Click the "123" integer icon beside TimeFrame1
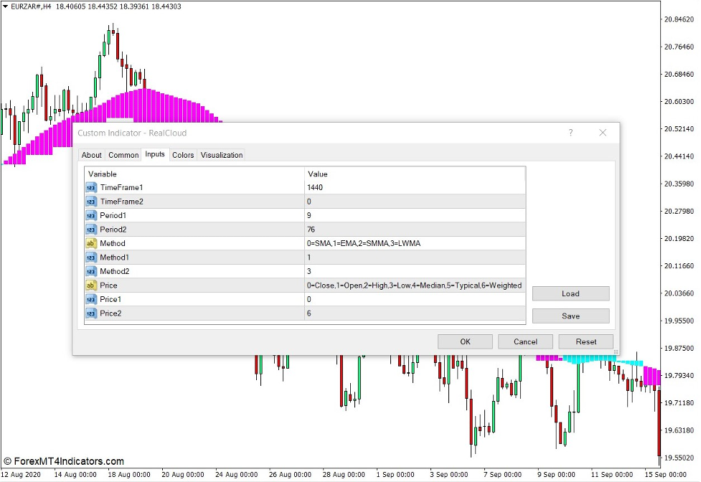The image size is (701, 482). (90, 188)
